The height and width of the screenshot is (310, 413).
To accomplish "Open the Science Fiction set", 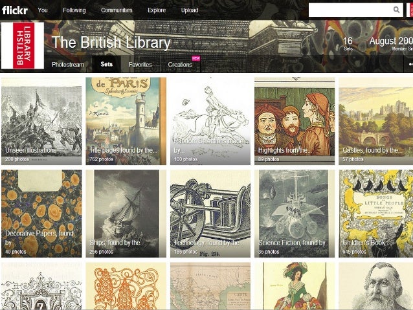I will coord(295,214).
